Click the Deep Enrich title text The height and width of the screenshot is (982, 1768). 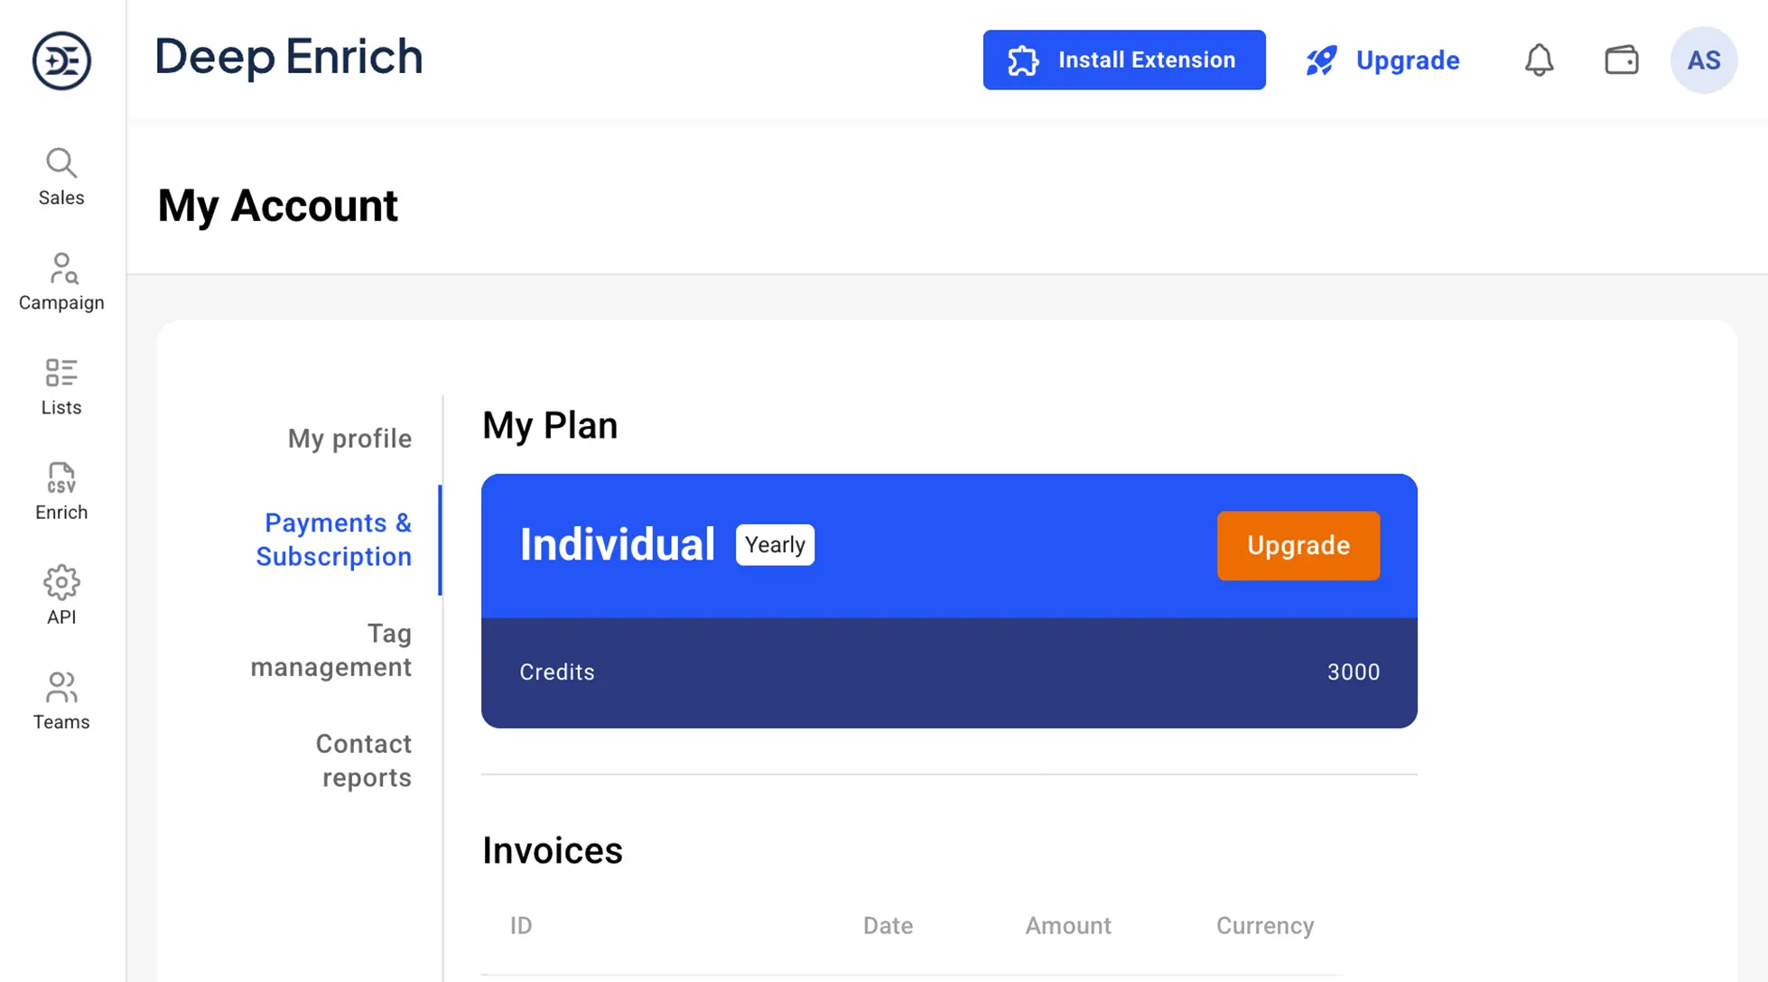(x=289, y=57)
